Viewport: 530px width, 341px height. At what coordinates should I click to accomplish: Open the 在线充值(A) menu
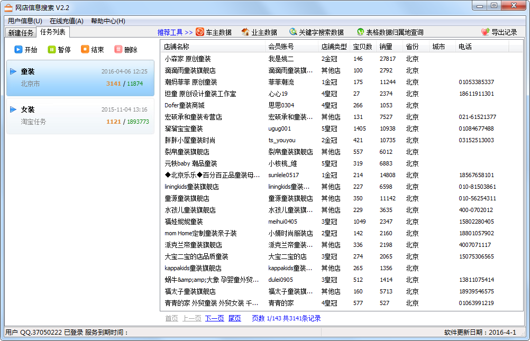coord(66,21)
